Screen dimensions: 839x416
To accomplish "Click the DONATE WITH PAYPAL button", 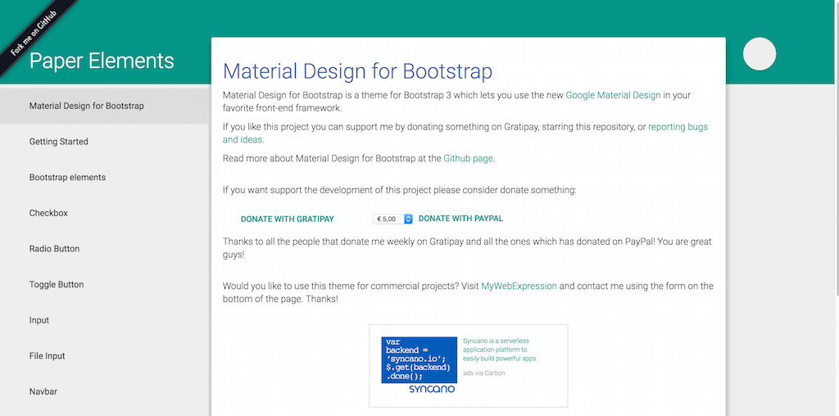I will click(x=460, y=218).
